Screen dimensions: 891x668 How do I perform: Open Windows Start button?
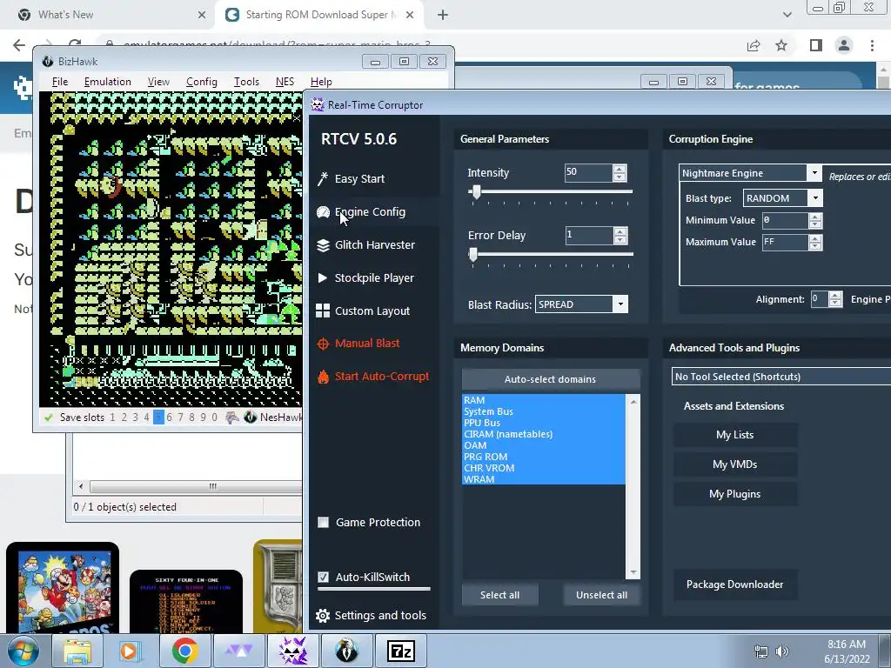(x=22, y=651)
